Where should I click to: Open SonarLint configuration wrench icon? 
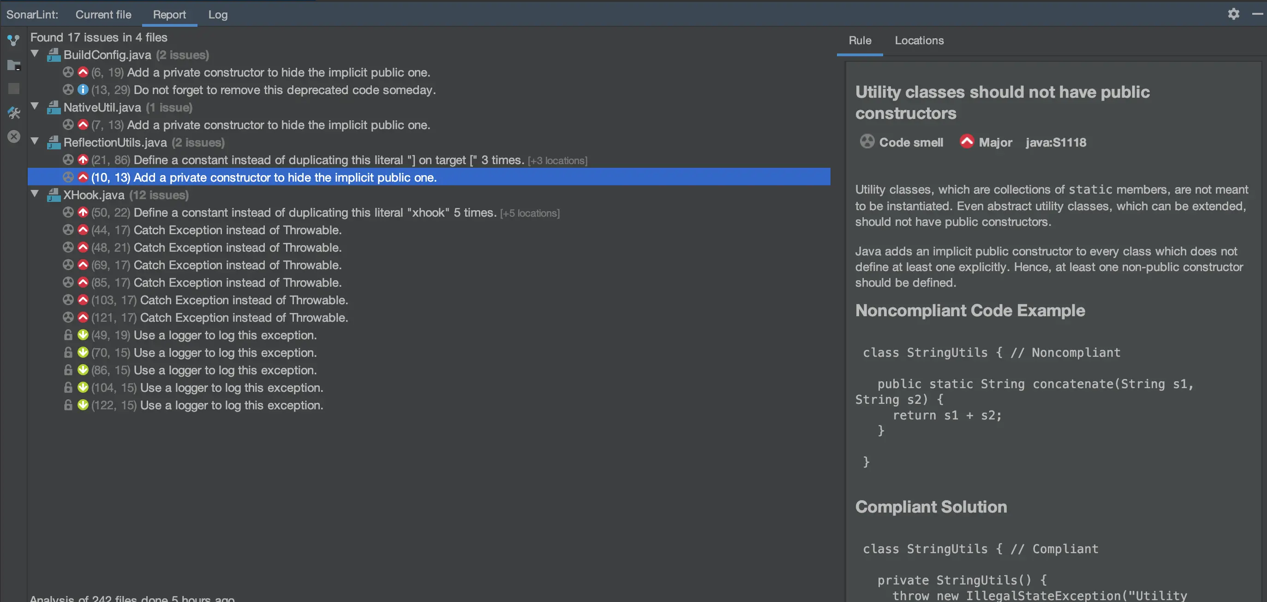[14, 113]
